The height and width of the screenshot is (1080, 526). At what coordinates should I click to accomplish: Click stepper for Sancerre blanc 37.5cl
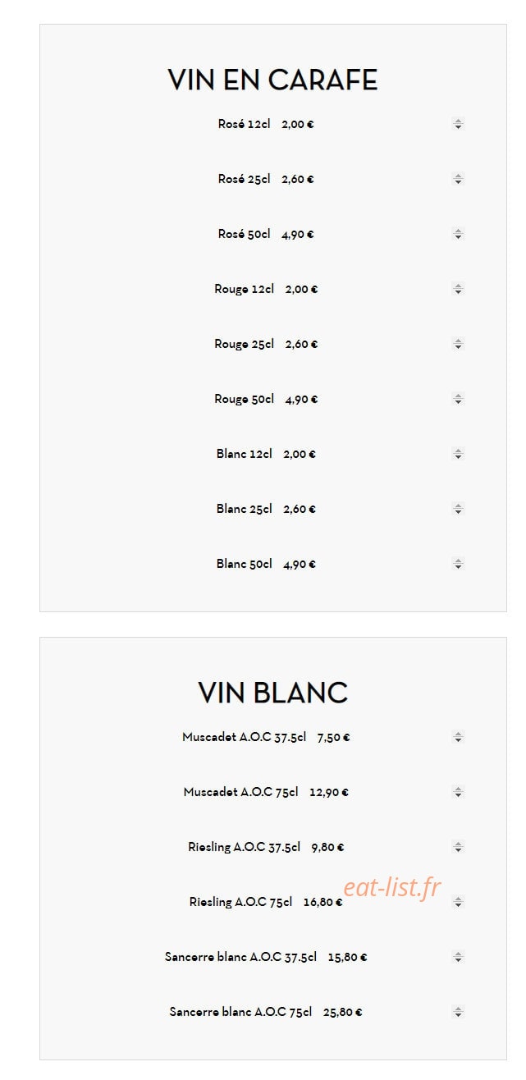click(459, 957)
